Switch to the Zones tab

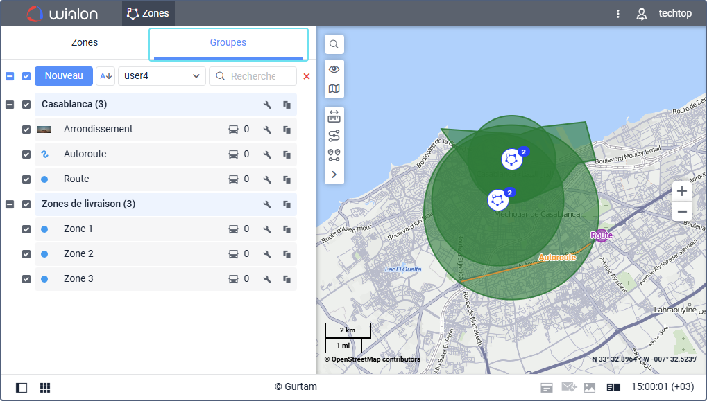pos(85,42)
